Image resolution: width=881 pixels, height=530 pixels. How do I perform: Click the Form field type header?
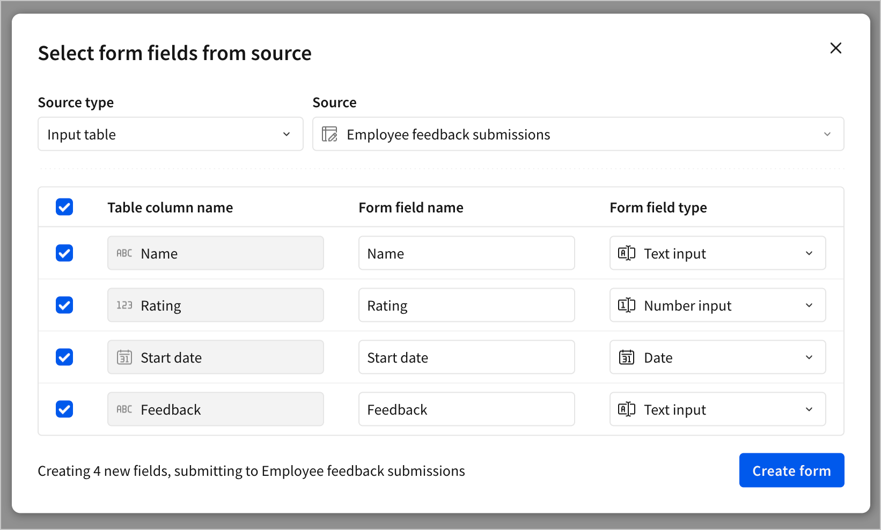[658, 207]
